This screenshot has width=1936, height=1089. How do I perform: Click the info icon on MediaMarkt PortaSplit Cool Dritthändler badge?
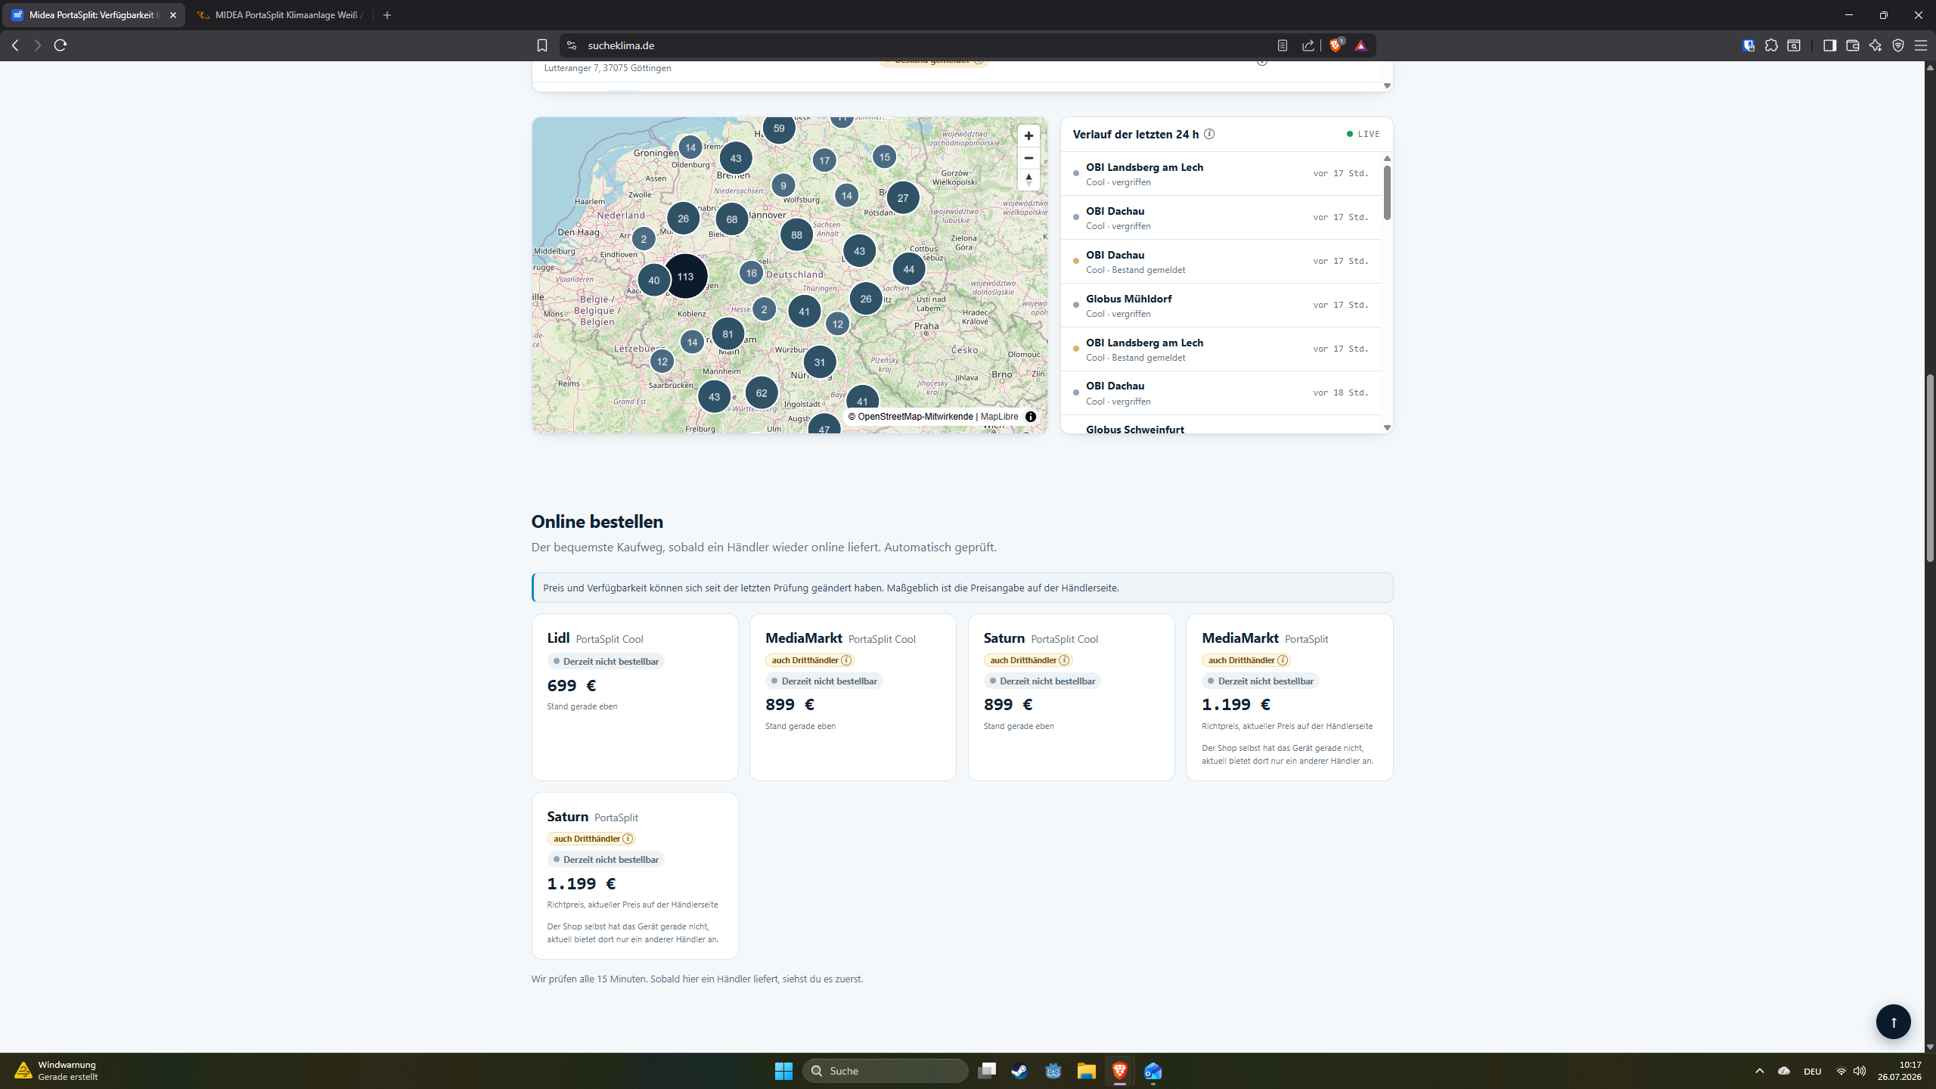click(x=846, y=660)
